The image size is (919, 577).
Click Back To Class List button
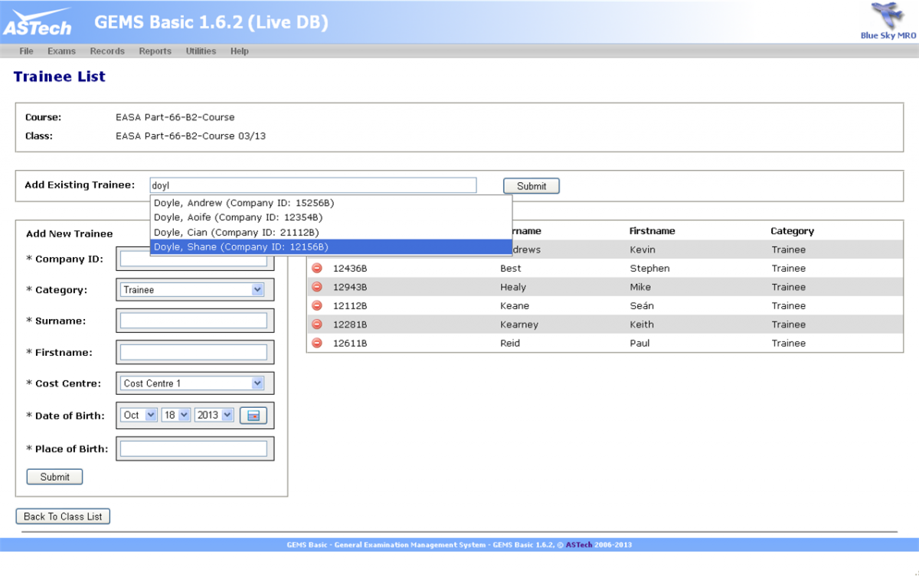[63, 517]
